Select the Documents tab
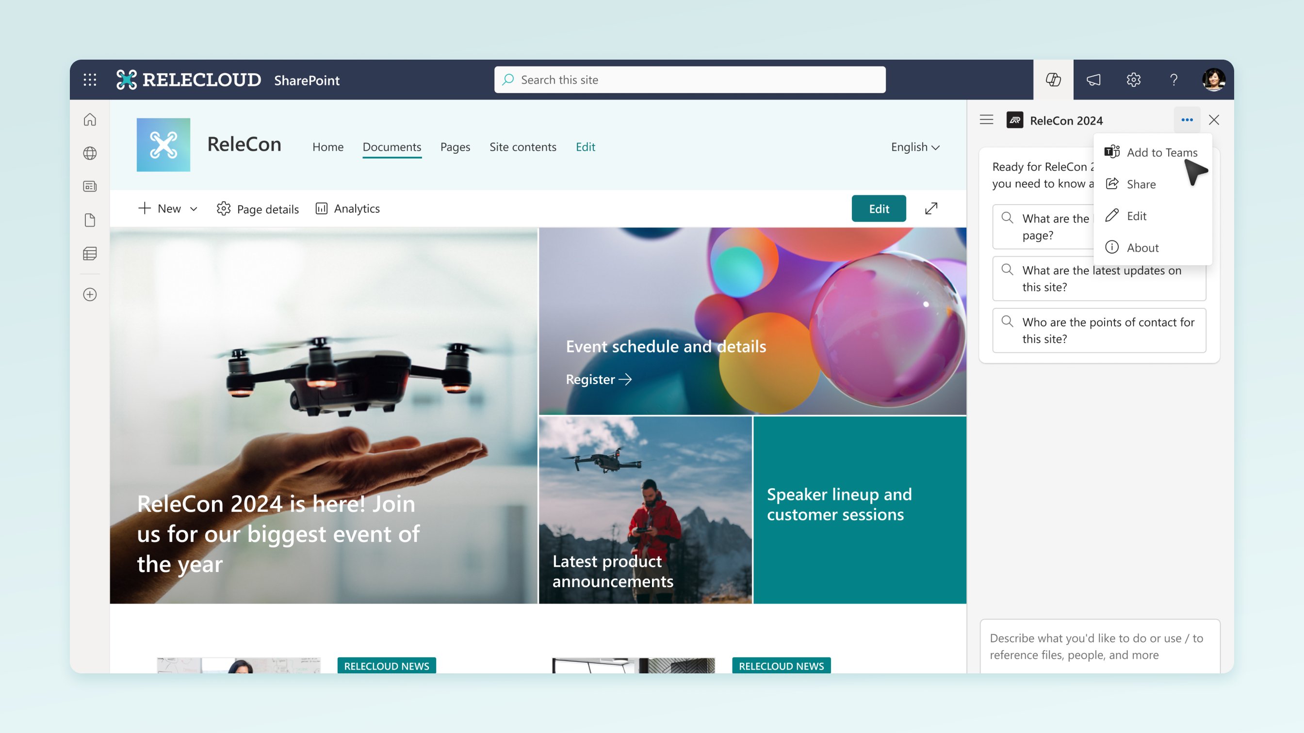The height and width of the screenshot is (733, 1304). 391,146
